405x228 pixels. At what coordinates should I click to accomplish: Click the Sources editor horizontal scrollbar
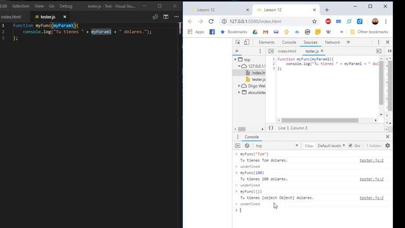[x=320, y=120]
